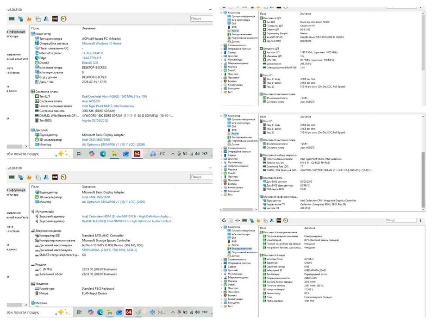Click horizontal scrollbar under BIOS window tree
Viewport: 432px width, 324px height.
point(238,210)
